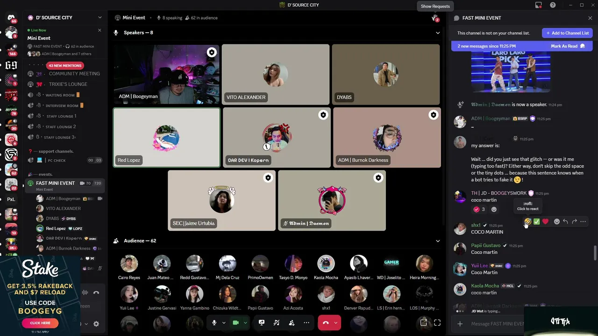Share your screen in the stage

pyautogui.click(x=262, y=322)
